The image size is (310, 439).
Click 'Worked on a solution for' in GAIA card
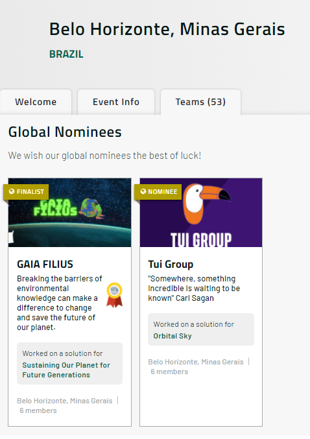pos(62,353)
